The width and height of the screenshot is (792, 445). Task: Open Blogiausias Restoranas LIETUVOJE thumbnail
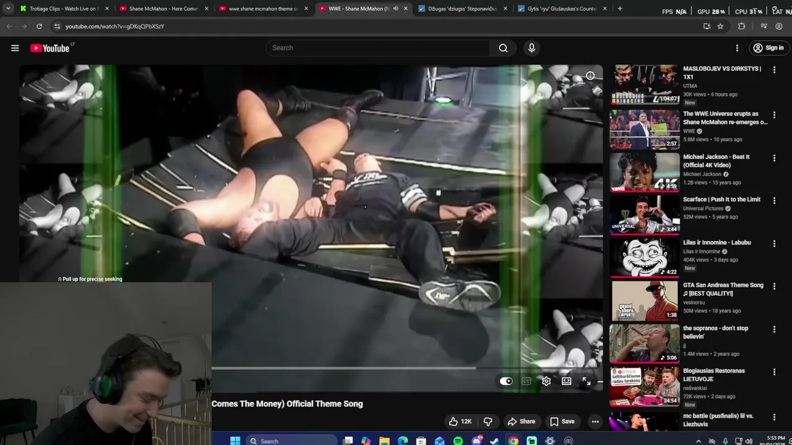[644, 386]
